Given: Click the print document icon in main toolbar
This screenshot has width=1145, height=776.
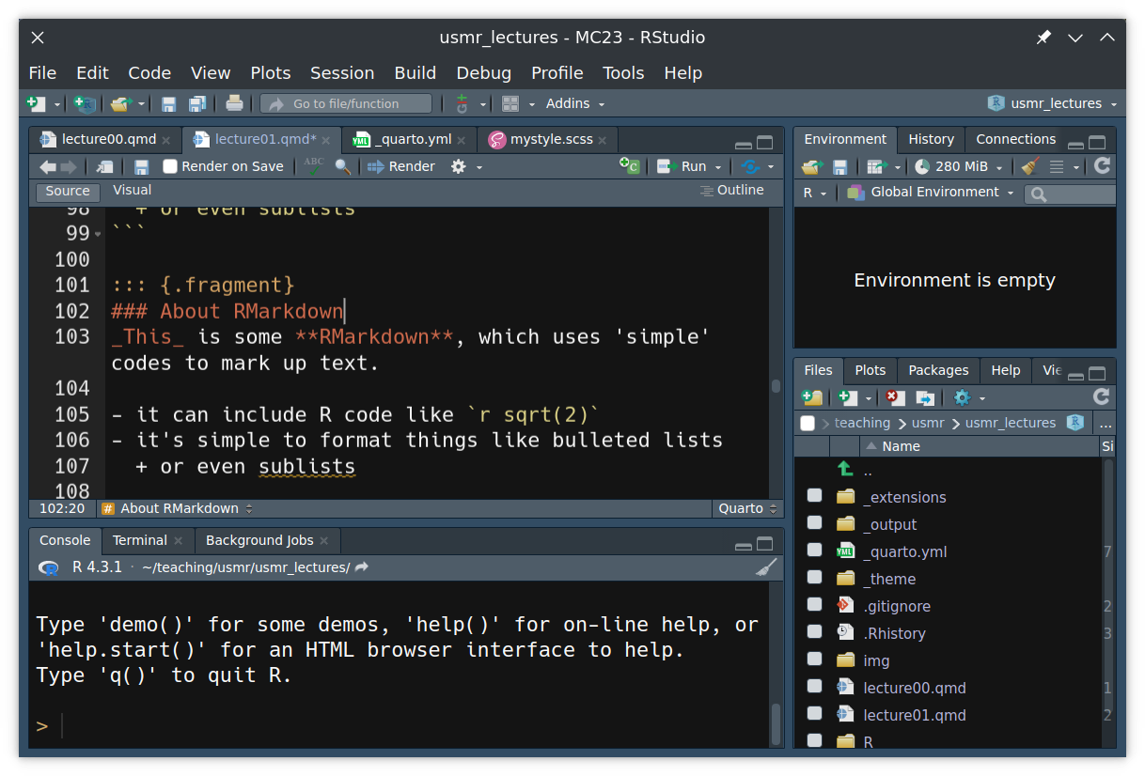Looking at the screenshot, I should [234, 103].
